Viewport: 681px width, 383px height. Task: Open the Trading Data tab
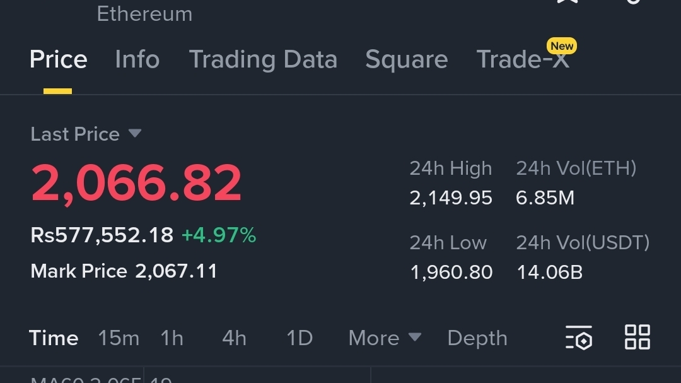pos(263,60)
